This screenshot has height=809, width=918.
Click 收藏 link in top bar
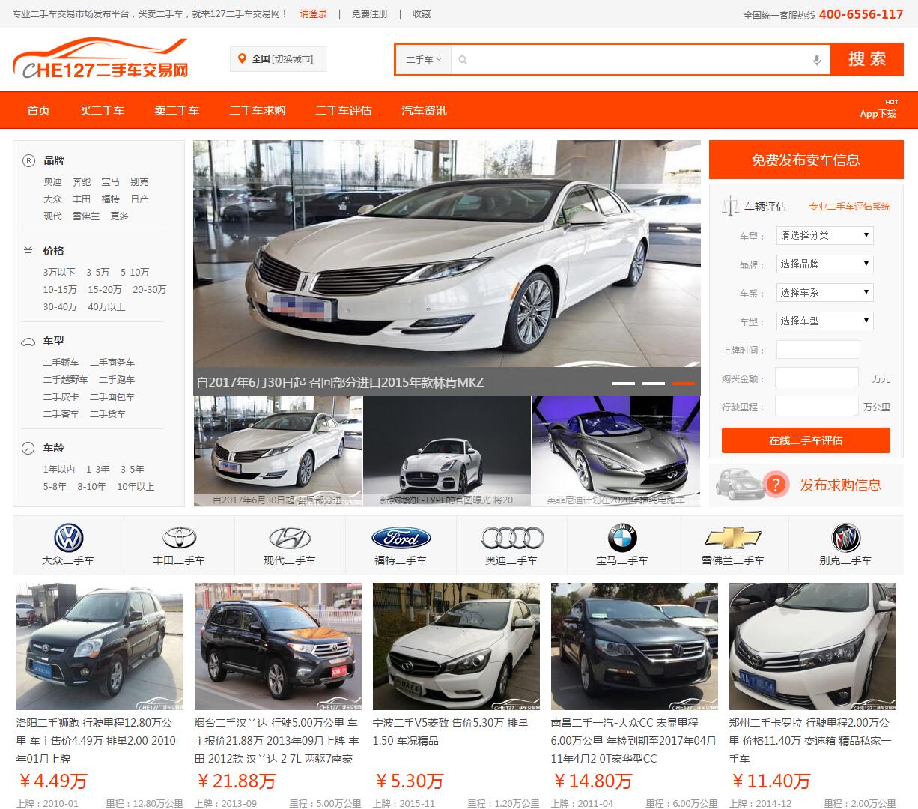point(422,14)
